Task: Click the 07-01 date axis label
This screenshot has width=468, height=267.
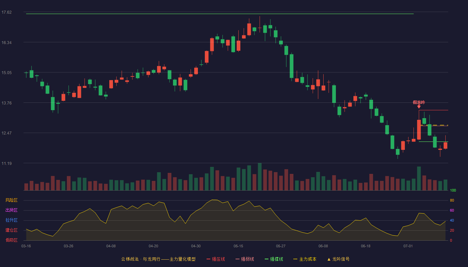Action: (408, 246)
